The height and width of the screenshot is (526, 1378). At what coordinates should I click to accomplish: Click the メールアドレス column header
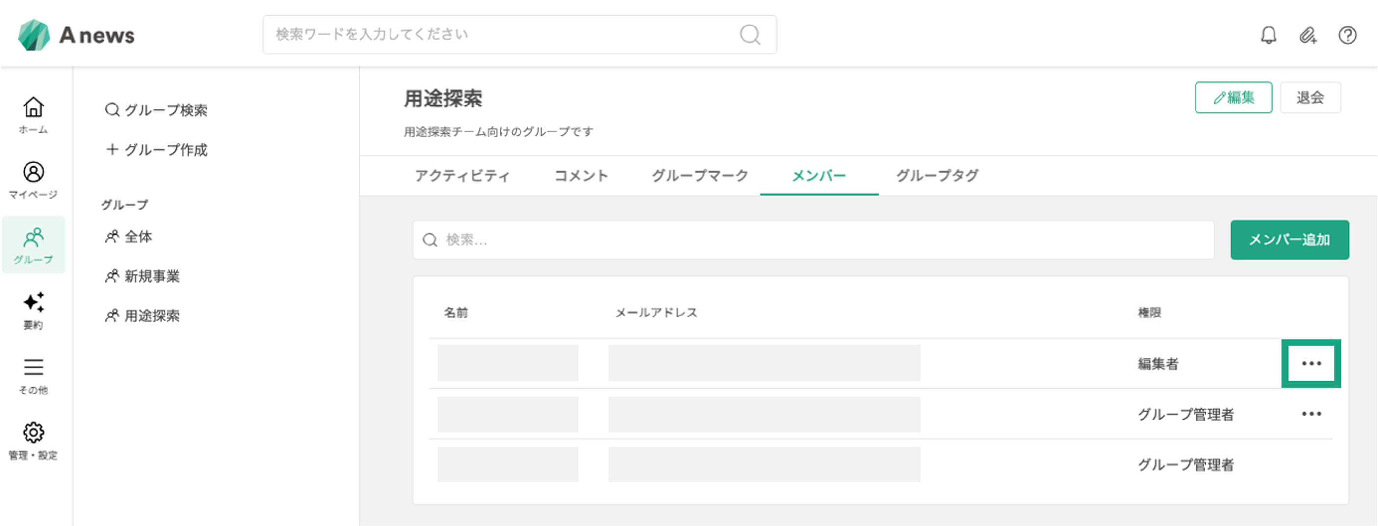pyautogui.click(x=656, y=313)
